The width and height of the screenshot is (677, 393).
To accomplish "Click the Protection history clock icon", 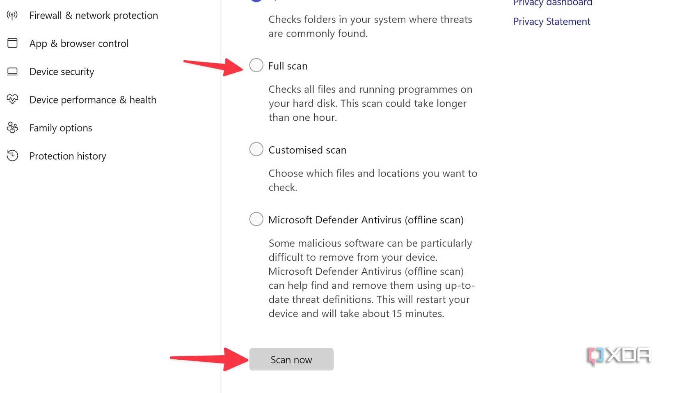I will tap(12, 156).
